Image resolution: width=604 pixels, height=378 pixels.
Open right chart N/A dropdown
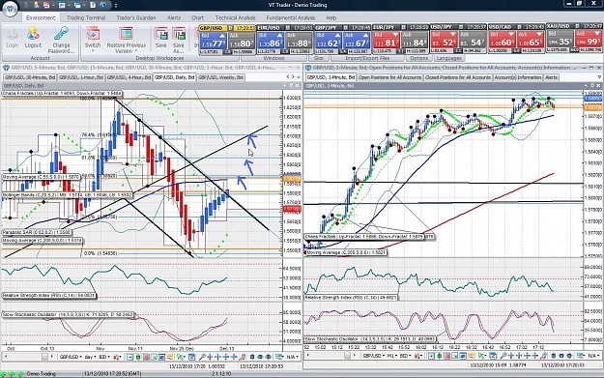[x=593, y=357]
